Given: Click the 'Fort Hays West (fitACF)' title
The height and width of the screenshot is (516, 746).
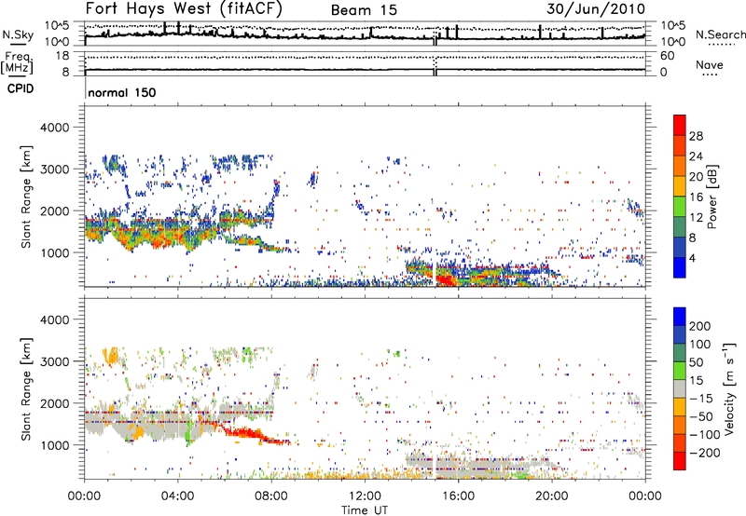Looking at the screenshot, I should click(184, 8).
